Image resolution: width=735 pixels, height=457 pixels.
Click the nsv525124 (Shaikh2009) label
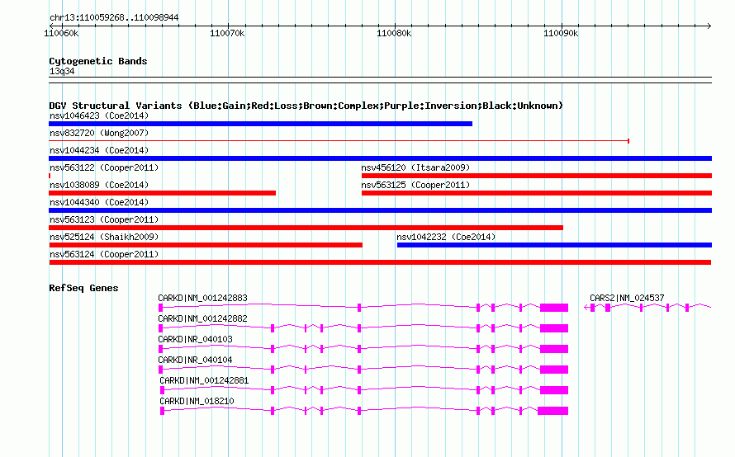click(104, 237)
